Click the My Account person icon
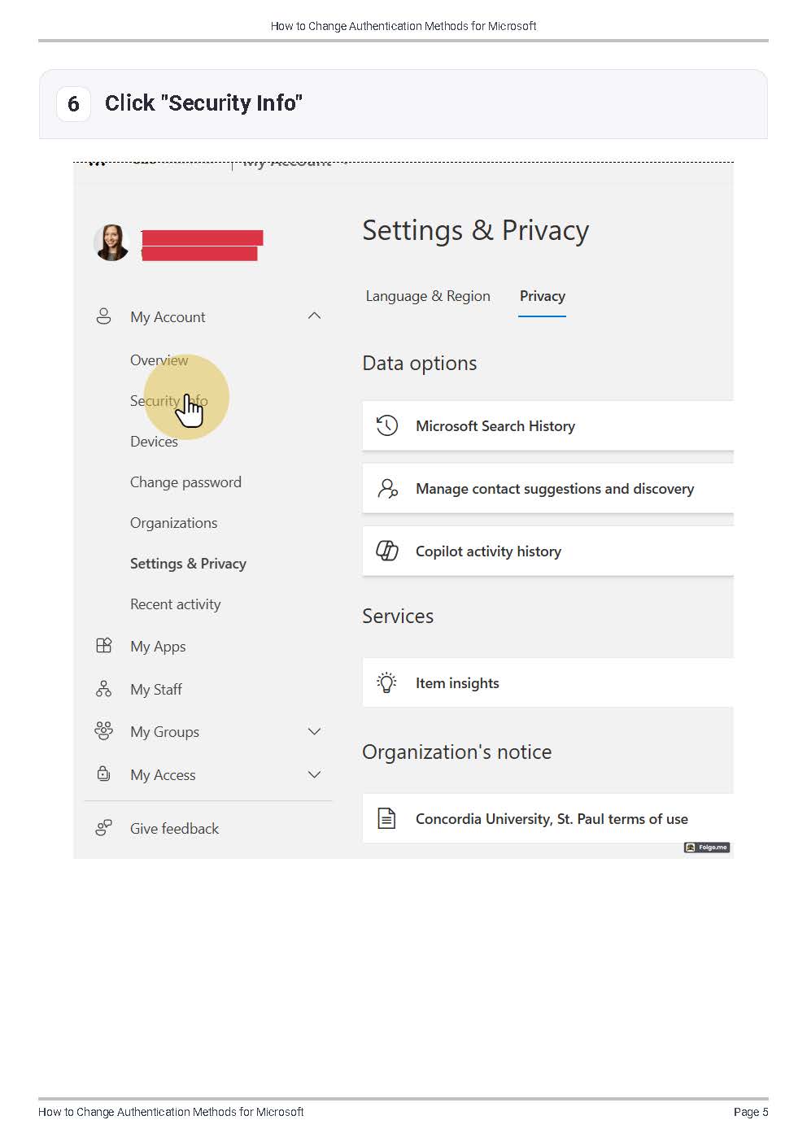 tap(103, 316)
